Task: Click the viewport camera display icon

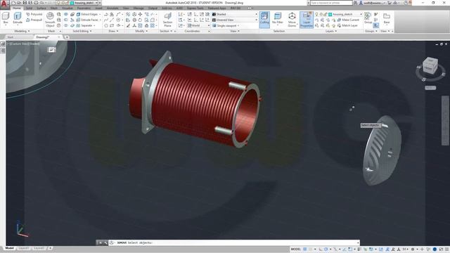Action: coord(51,50)
